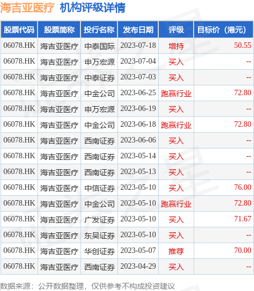Select the date 2023-05-14
254x291 pixels.
138,156
